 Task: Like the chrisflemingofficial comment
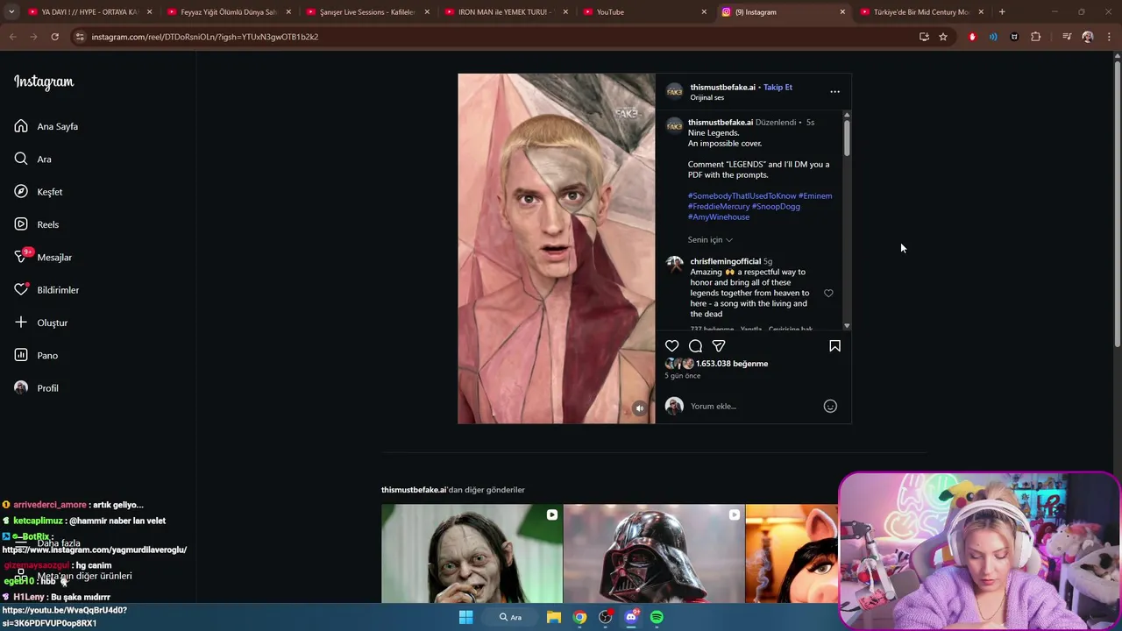pos(828,294)
